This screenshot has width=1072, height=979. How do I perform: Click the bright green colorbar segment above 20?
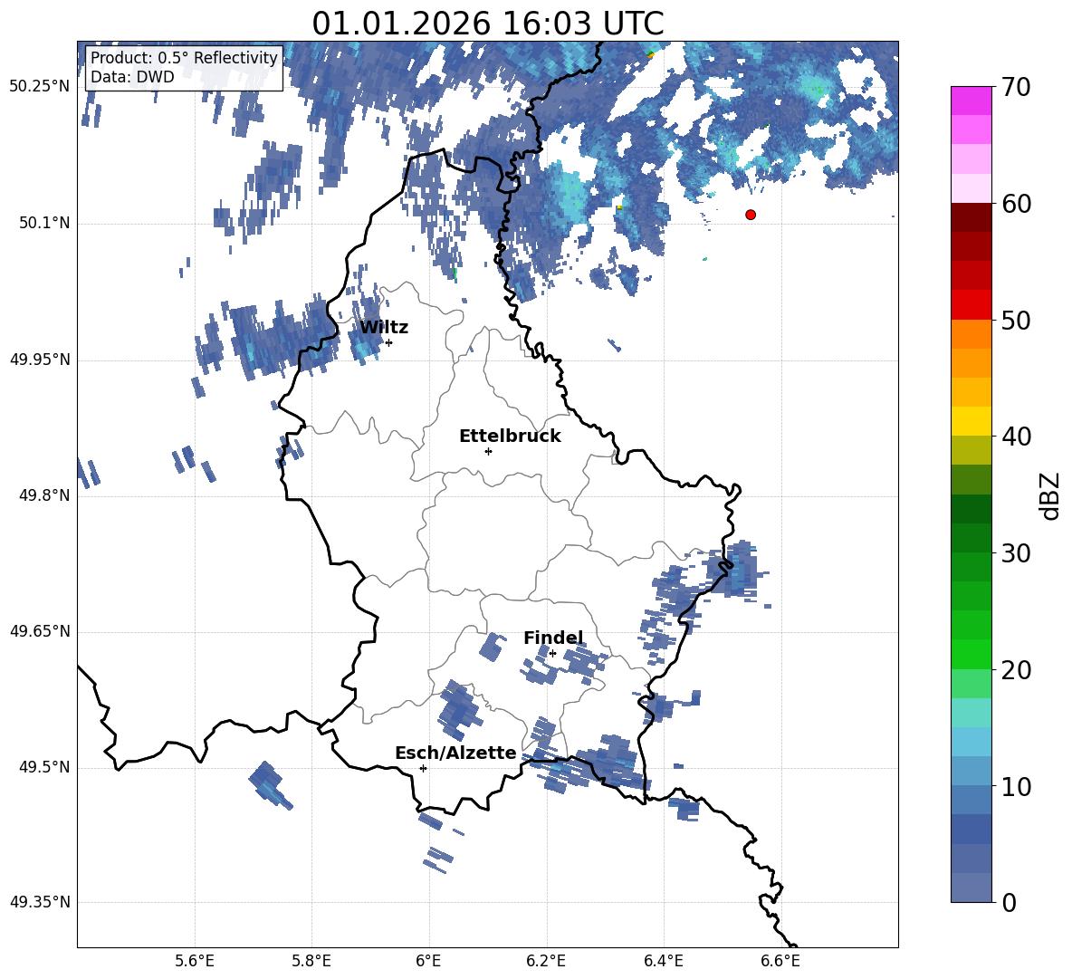tap(971, 654)
